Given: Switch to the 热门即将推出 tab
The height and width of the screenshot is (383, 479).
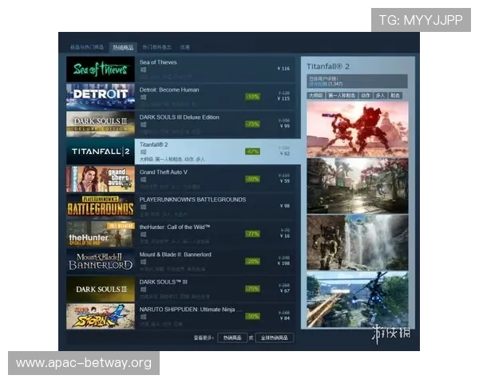Looking at the screenshot, I should pyautogui.click(x=156, y=47).
